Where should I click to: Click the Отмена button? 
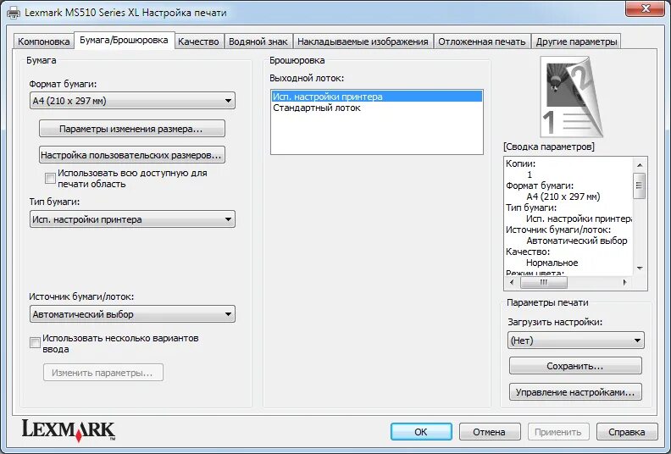490,432
